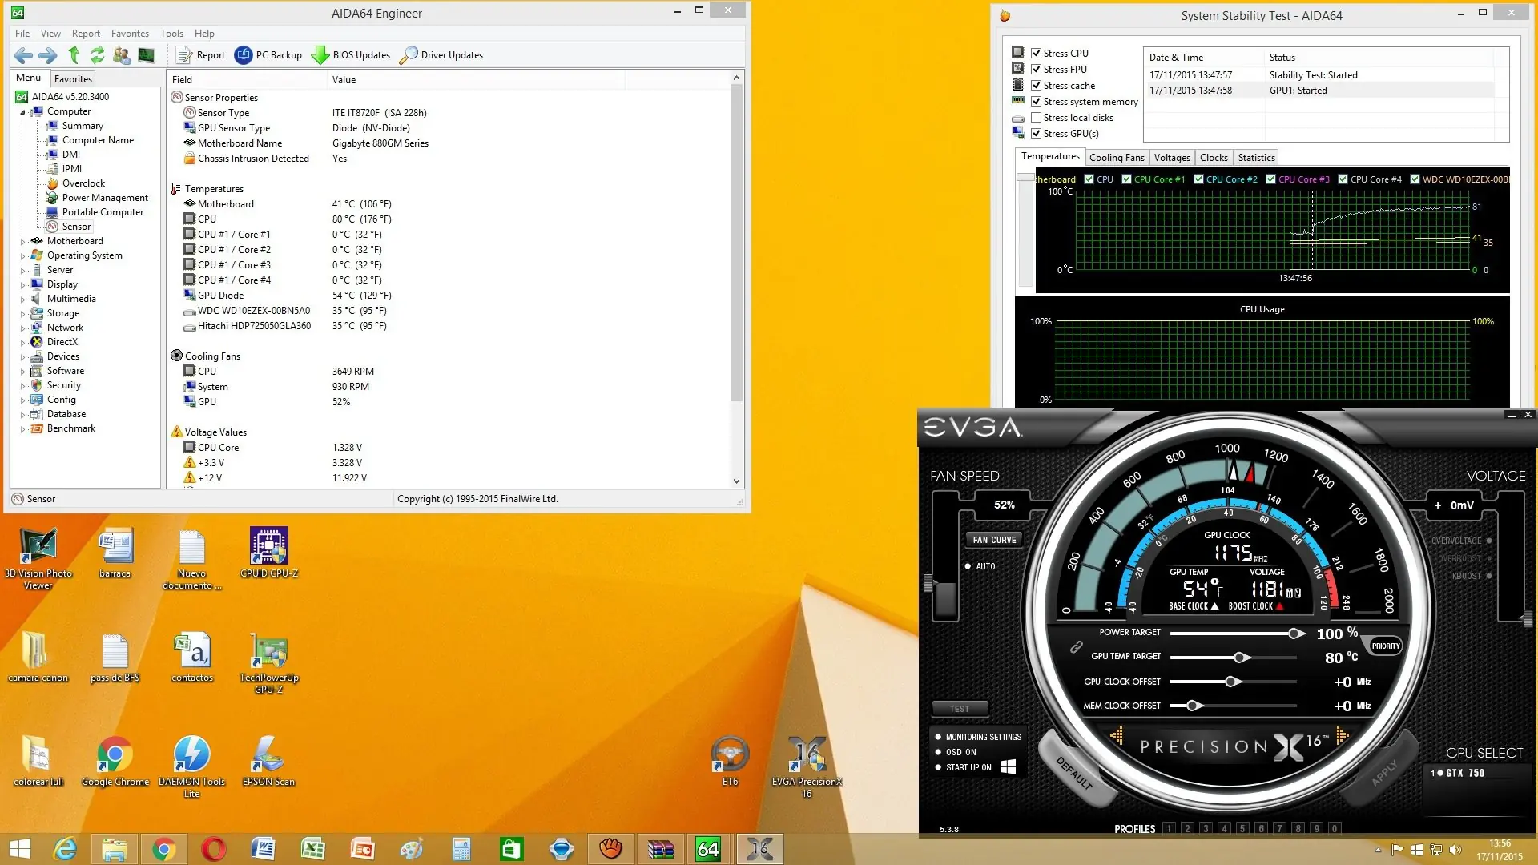Viewport: 1538px width, 865px height.
Task: Open the View menu in AIDA64
Action: (x=50, y=34)
